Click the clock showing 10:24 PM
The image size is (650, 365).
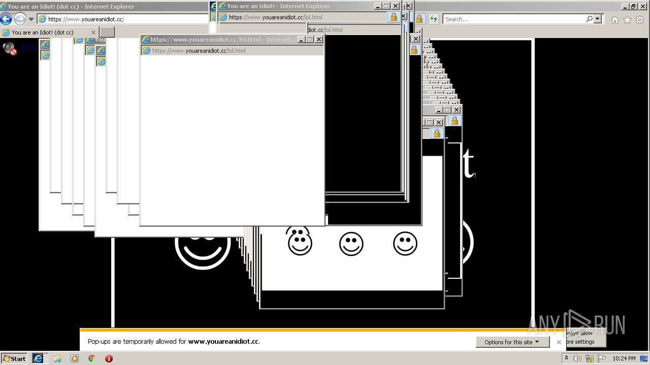tap(624, 358)
